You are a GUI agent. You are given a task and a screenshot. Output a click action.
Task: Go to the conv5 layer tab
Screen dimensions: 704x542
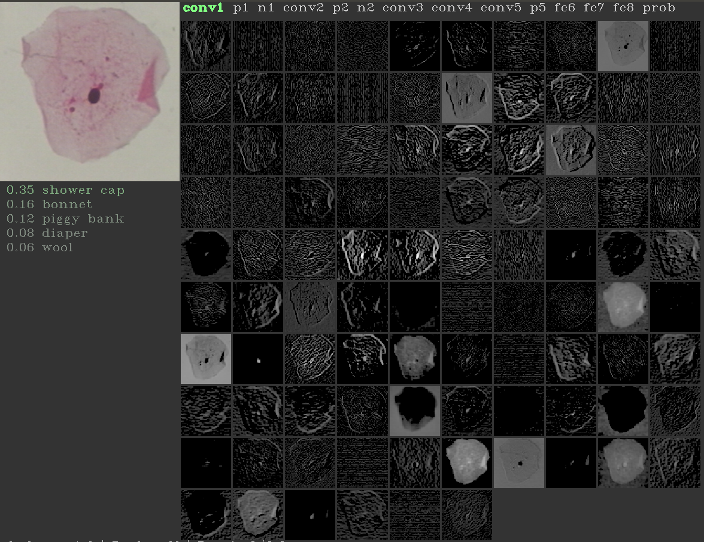(500, 8)
